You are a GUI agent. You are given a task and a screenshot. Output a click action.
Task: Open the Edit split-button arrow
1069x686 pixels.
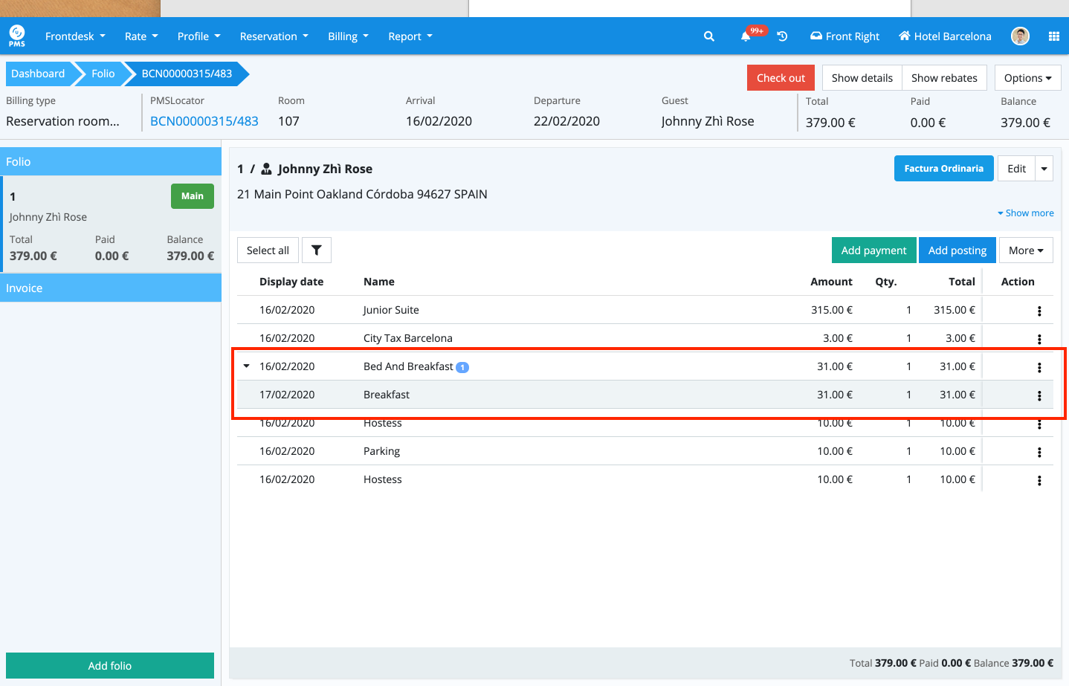click(x=1044, y=169)
